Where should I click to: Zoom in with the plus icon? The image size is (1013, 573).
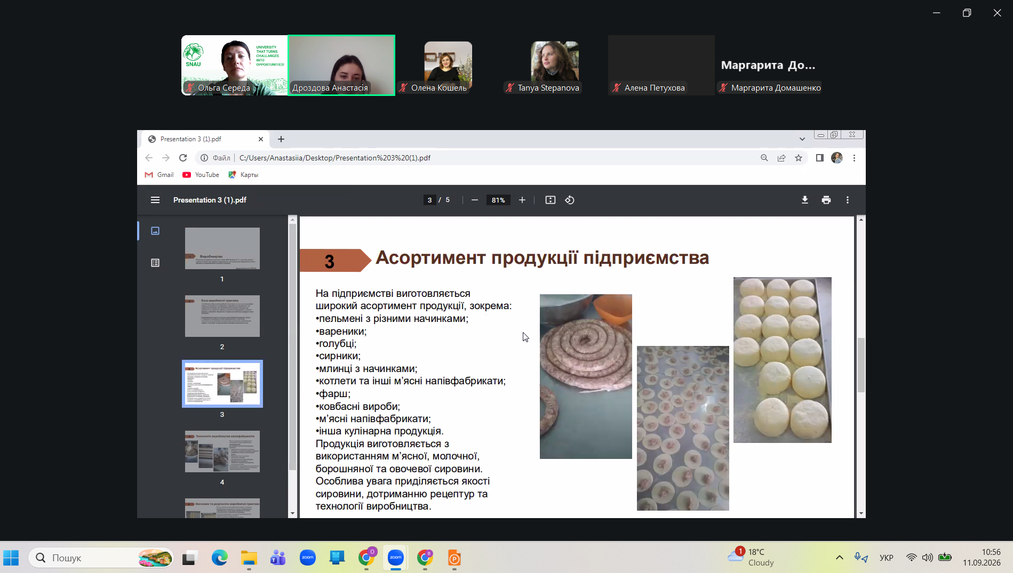tap(522, 200)
